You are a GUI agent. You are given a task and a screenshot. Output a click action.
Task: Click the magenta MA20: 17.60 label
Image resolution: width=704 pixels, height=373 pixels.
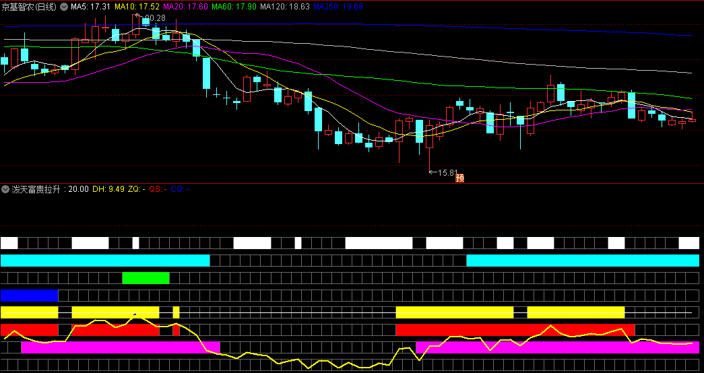(x=185, y=7)
